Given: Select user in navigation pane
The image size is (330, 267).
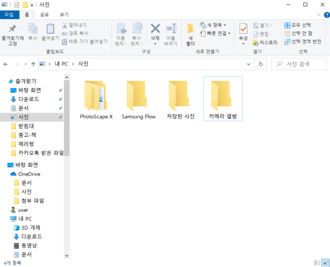Looking at the screenshot, I should [x=20, y=210].
